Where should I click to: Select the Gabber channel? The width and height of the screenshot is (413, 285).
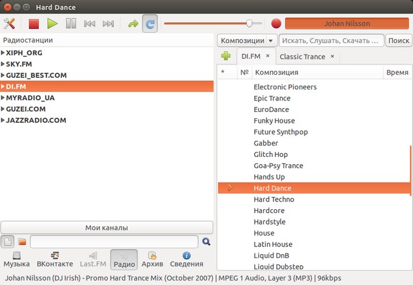coord(314,143)
